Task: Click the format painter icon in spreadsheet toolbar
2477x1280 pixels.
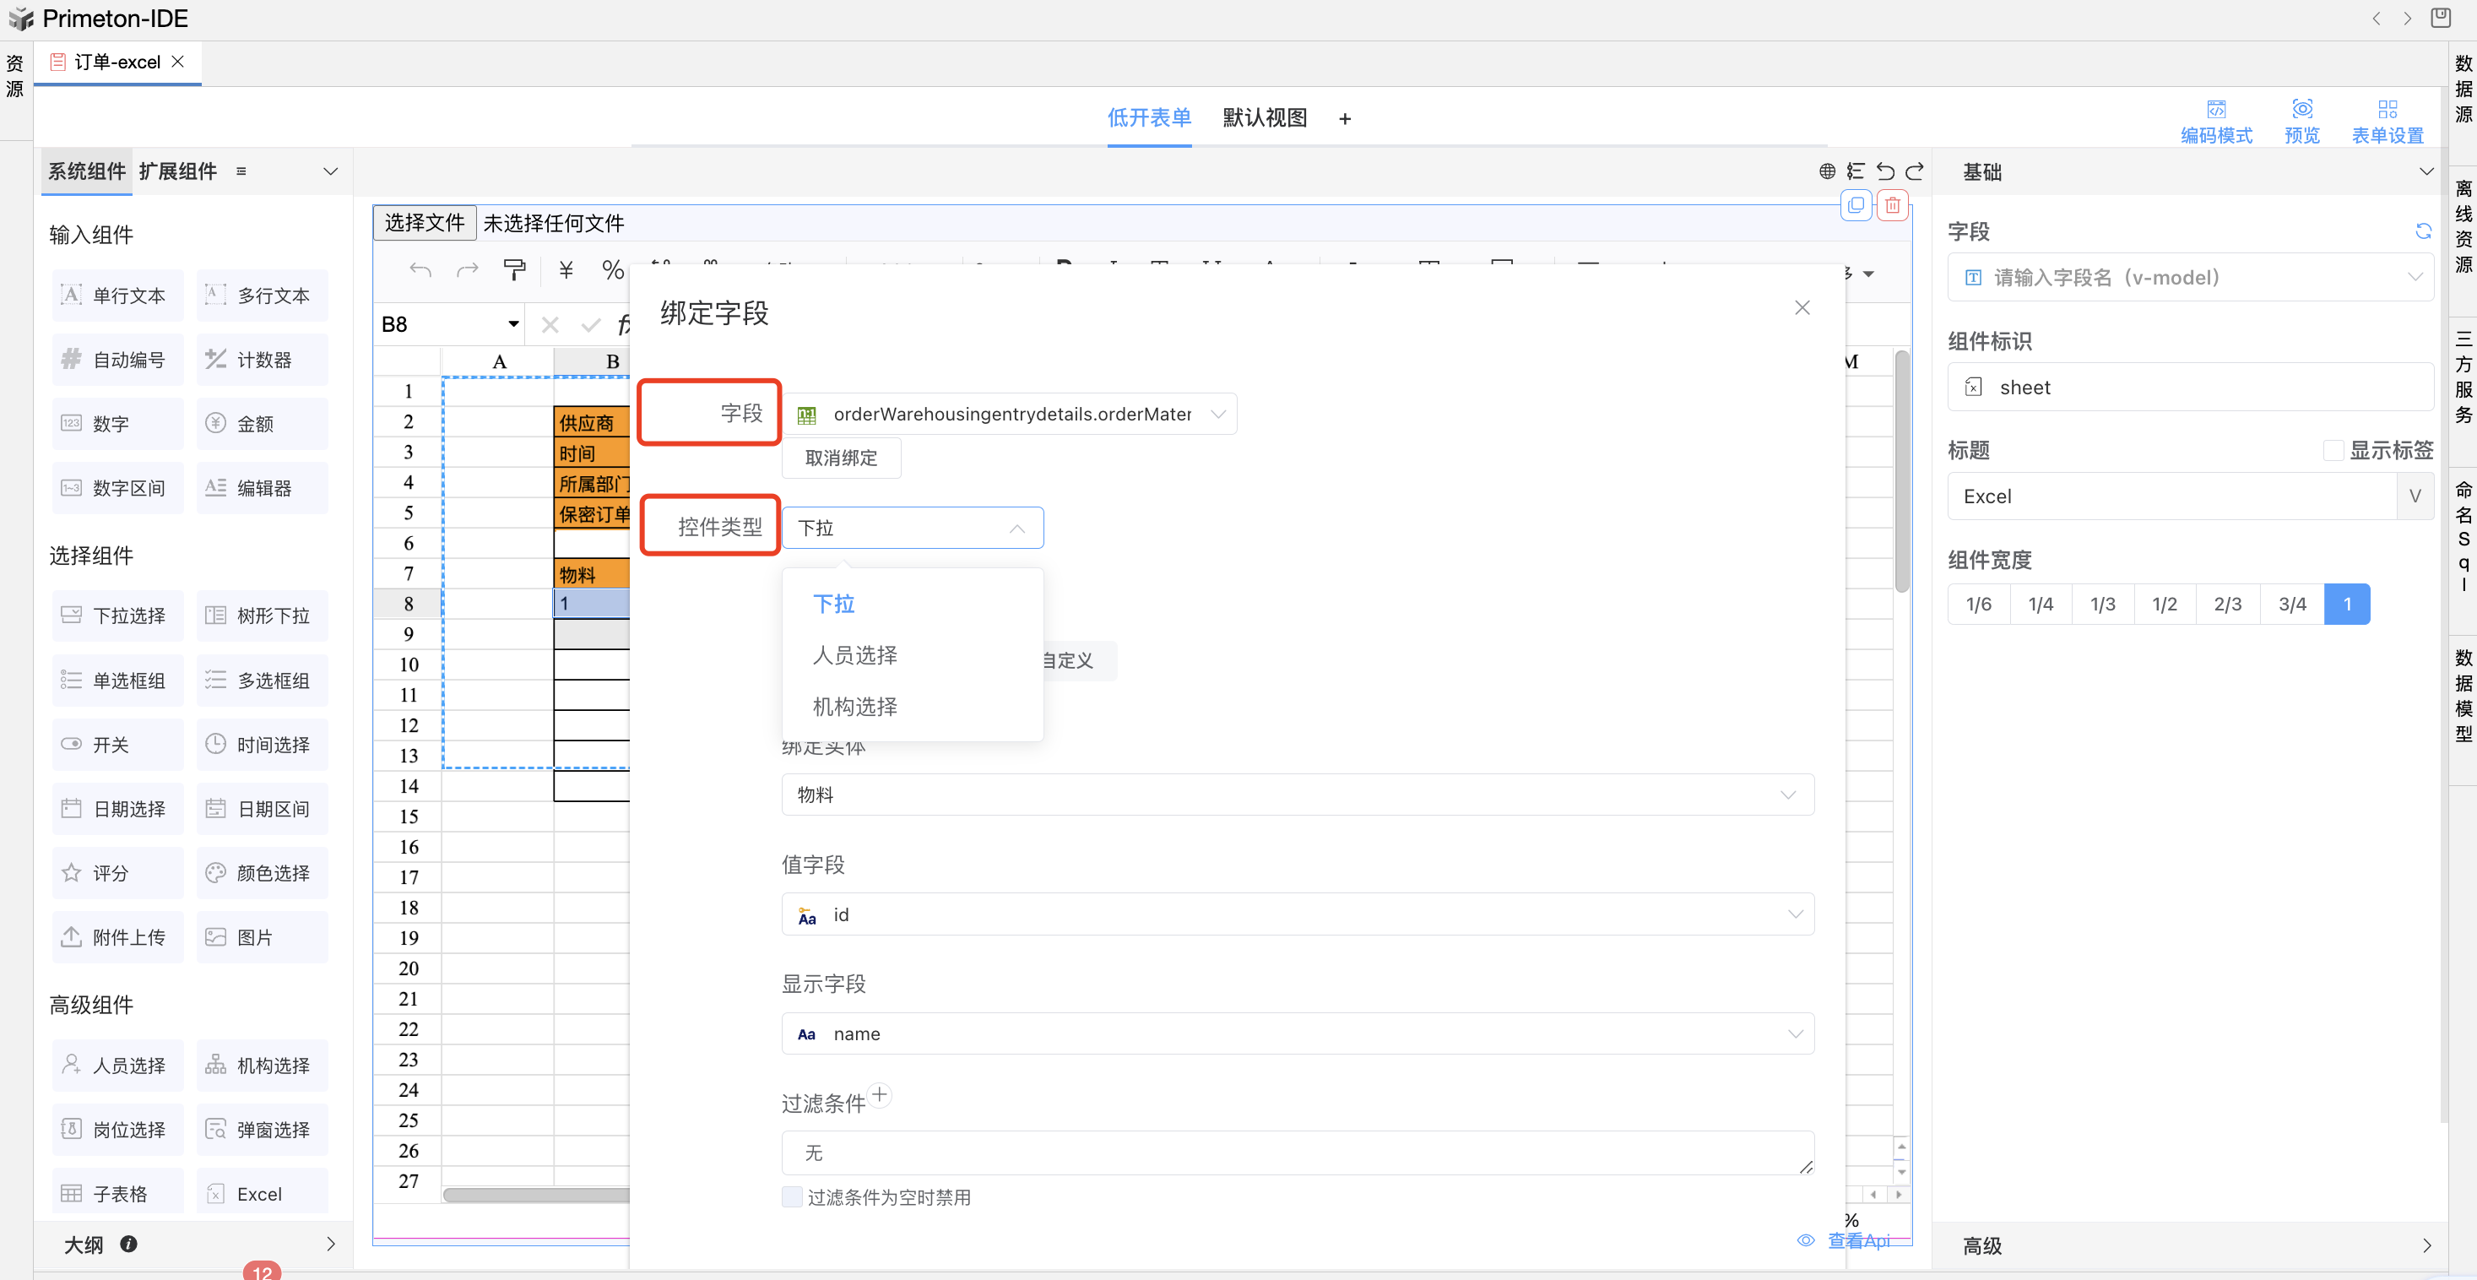Action: click(514, 271)
